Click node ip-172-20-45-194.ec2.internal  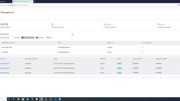[64, 64]
